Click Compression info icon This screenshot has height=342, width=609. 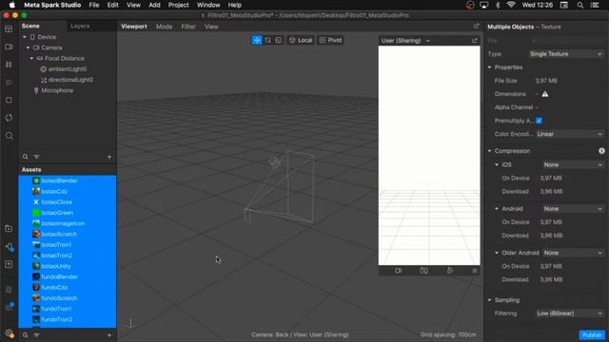(601, 151)
